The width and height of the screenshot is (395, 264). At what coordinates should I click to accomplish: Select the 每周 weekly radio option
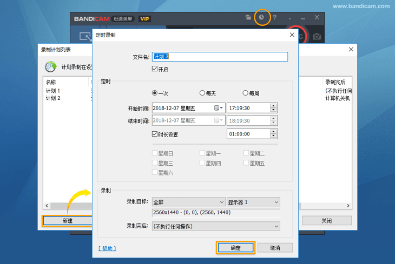pyautogui.click(x=246, y=93)
